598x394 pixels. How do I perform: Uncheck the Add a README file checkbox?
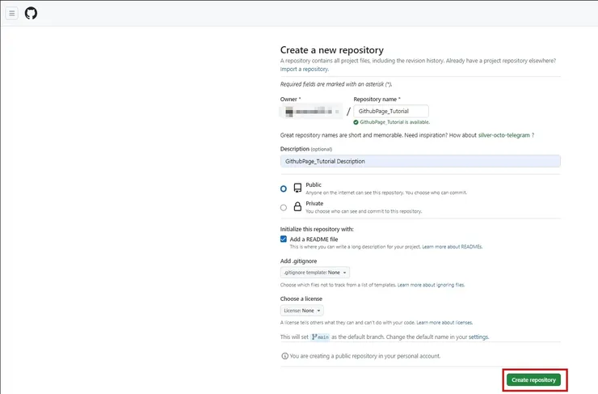point(284,239)
